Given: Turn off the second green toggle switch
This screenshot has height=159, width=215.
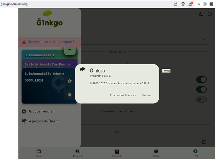Looking at the screenshot, I should [201, 89].
